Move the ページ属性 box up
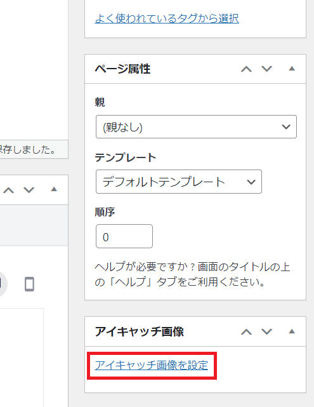The height and width of the screenshot is (407, 314). click(x=246, y=69)
